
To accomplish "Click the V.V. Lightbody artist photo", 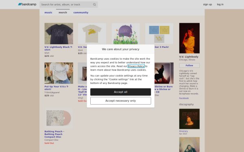I will (x=190, y=38).
